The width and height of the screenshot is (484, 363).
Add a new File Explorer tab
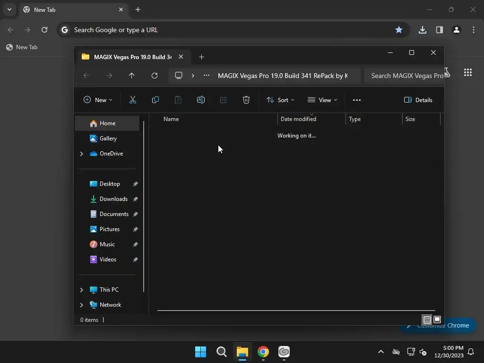click(201, 57)
